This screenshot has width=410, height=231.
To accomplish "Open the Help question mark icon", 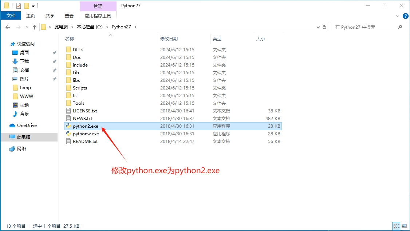I will coord(405,16).
